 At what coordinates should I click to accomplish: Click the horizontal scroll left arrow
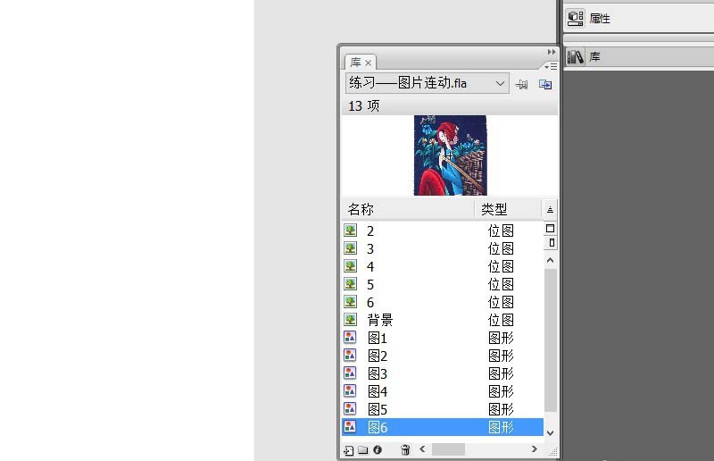pos(422,449)
